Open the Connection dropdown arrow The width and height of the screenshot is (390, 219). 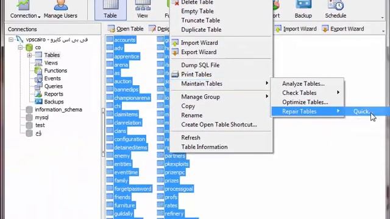tap(39, 16)
